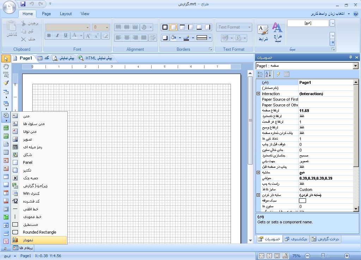Screen dimensions: 361x260
Task: Expand the حاشیه border property
Action: [258, 172]
